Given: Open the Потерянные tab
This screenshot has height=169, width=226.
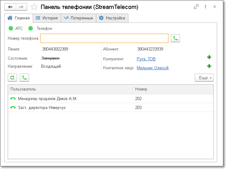Looking at the screenshot, I should pos(78,18).
